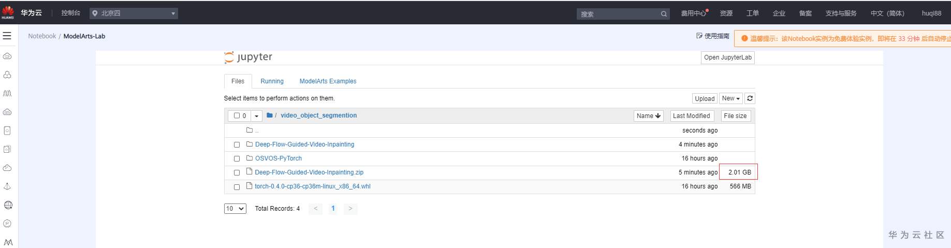This screenshot has width=951, height=248.
Task: Click the orange warning icon in notice banner
Action: click(744, 38)
